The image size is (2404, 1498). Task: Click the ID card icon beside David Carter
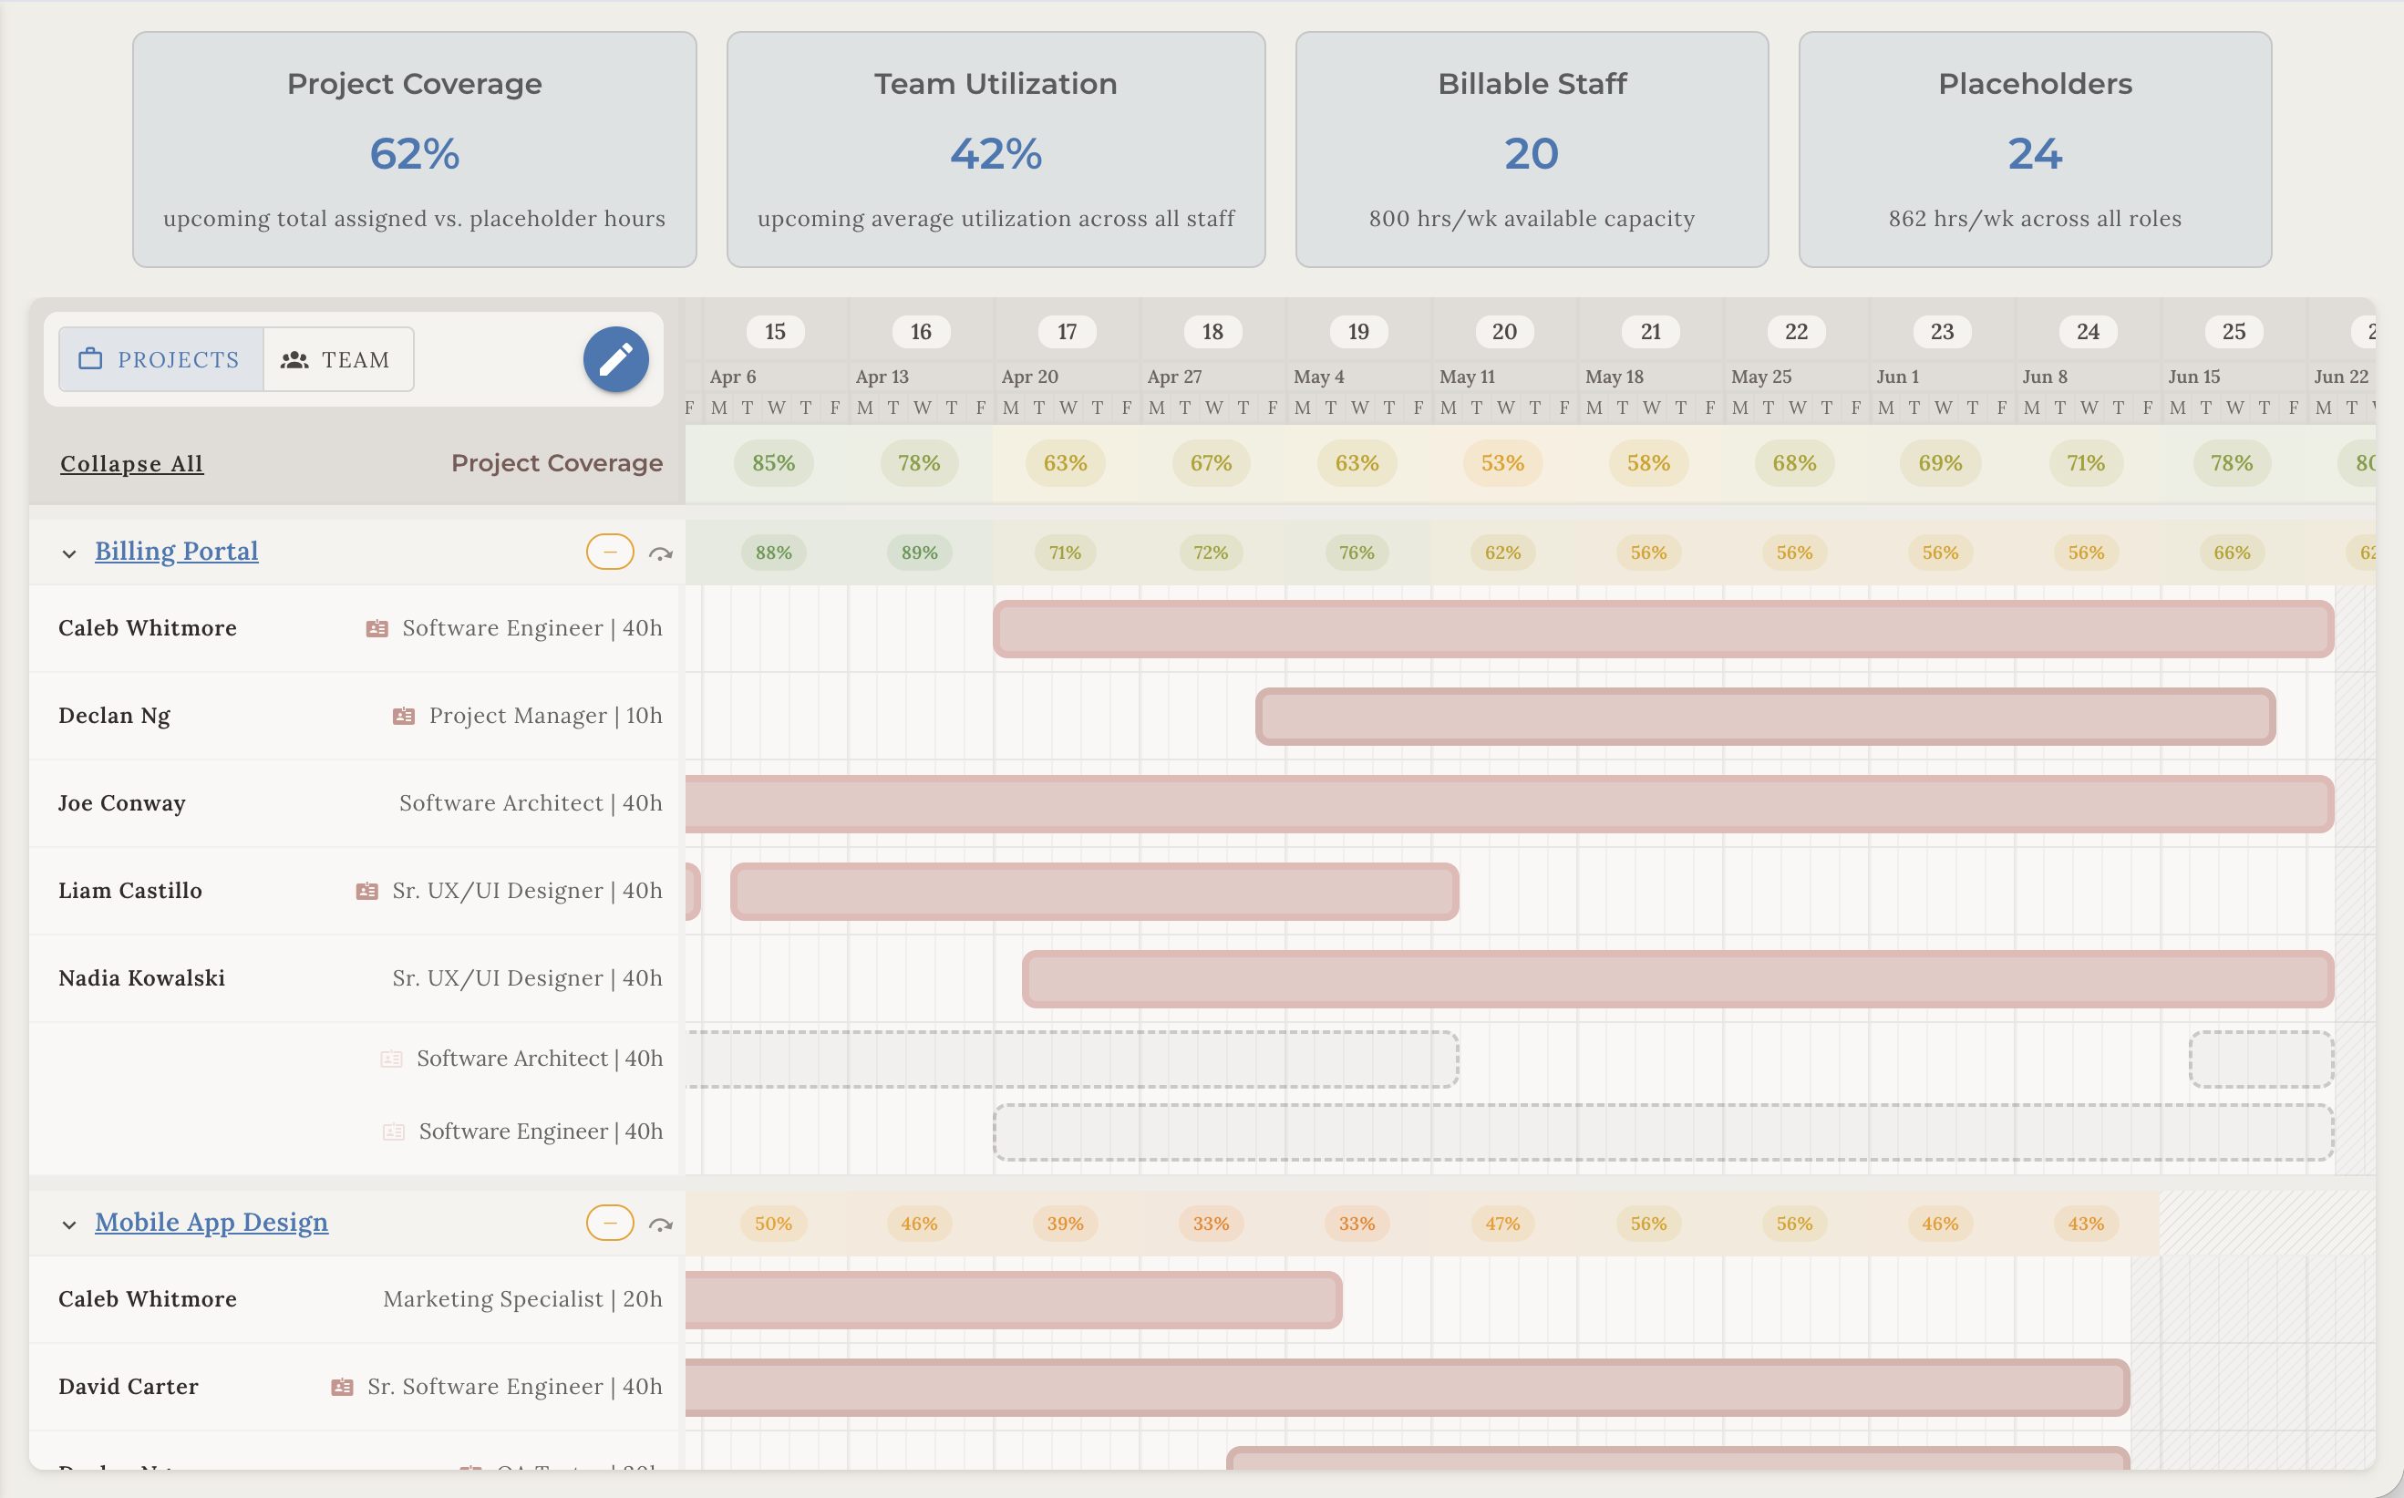tap(343, 1386)
